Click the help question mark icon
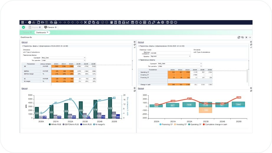The width and height of the screenshot is (272, 153). (x=167, y=22)
